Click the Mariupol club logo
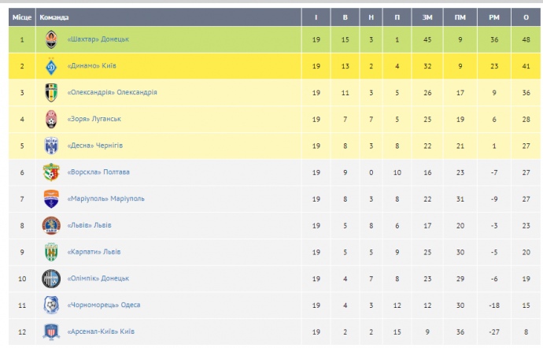543x348 pixels. [x=51, y=199]
